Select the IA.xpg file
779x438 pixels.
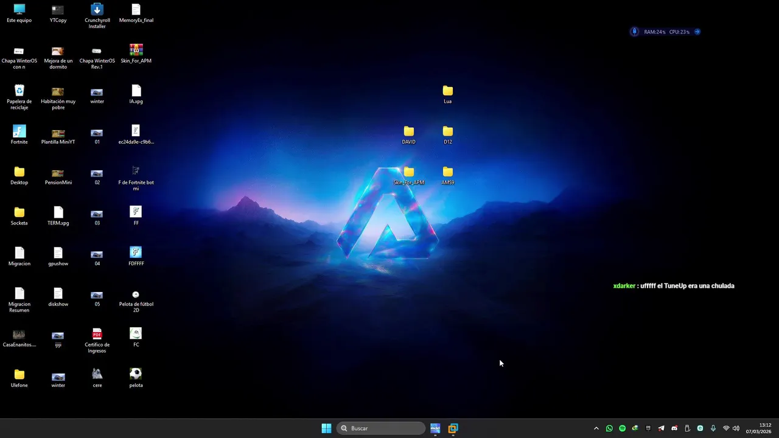point(136,94)
